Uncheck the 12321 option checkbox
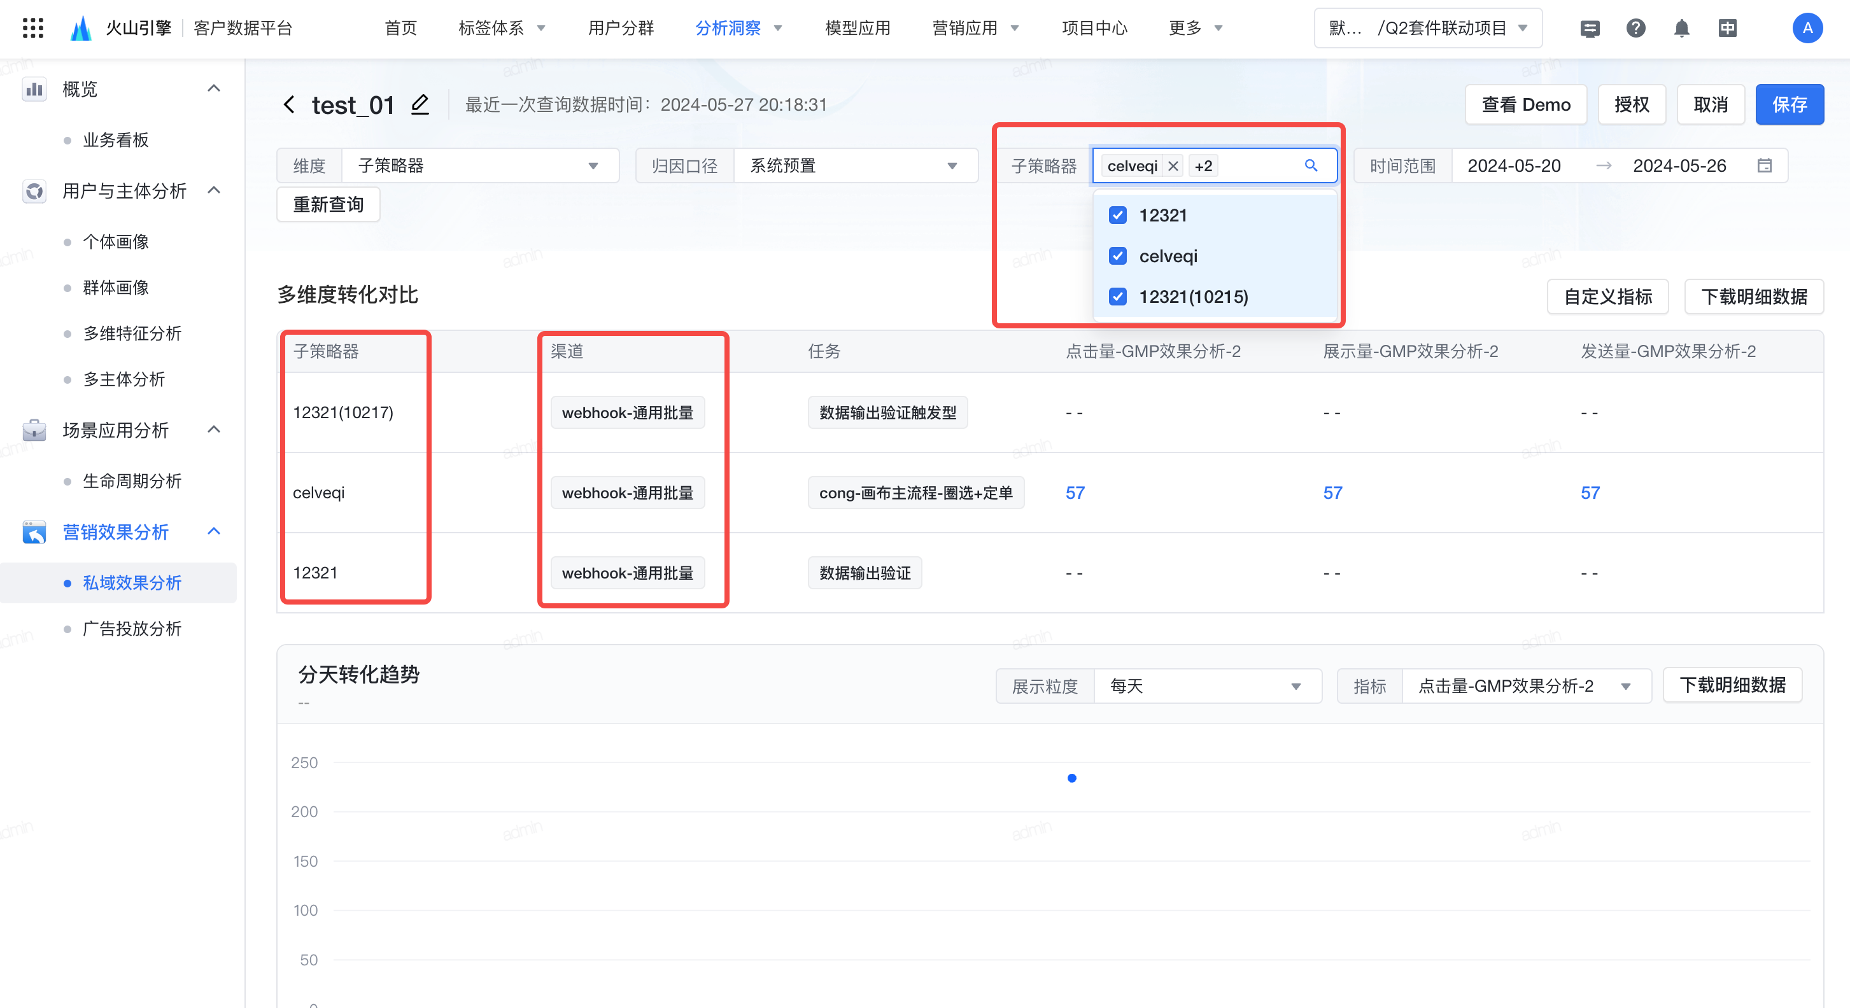The width and height of the screenshot is (1850, 1008). [1117, 215]
